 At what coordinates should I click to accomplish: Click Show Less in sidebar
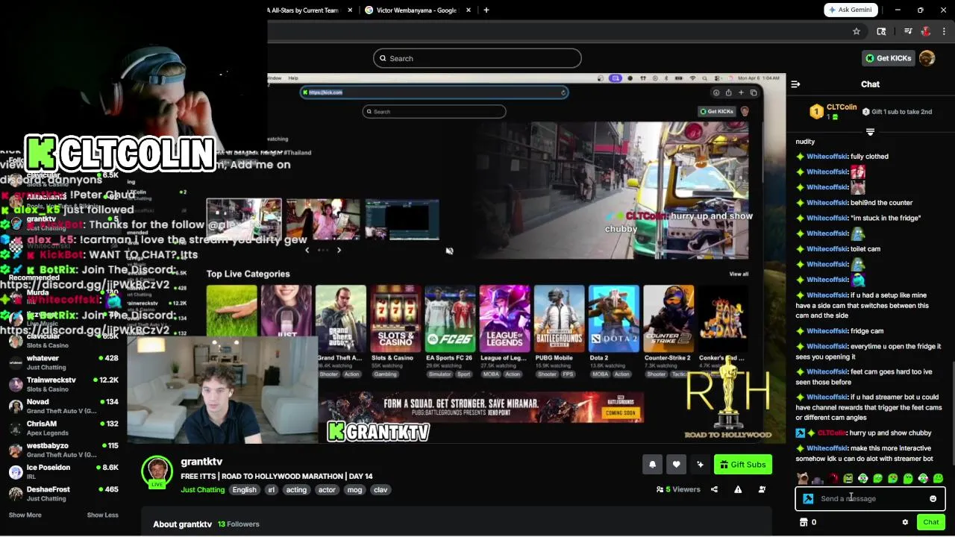point(102,515)
